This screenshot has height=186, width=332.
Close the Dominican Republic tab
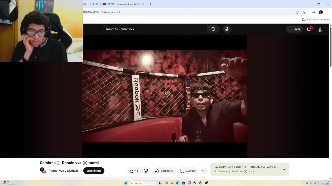143,4
